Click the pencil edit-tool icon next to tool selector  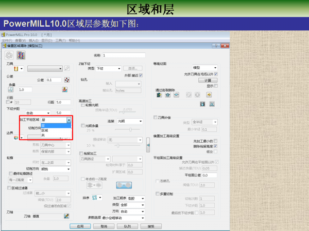pyautogui.click(x=67, y=68)
